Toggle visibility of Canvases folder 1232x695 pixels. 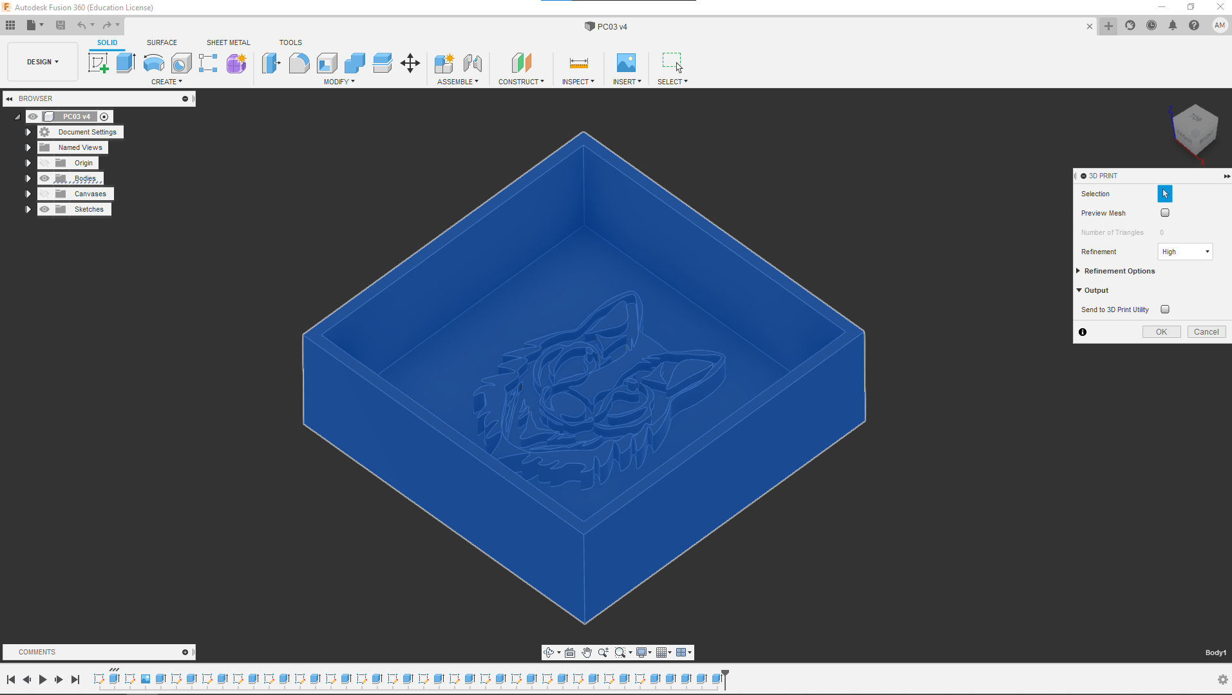point(44,194)
